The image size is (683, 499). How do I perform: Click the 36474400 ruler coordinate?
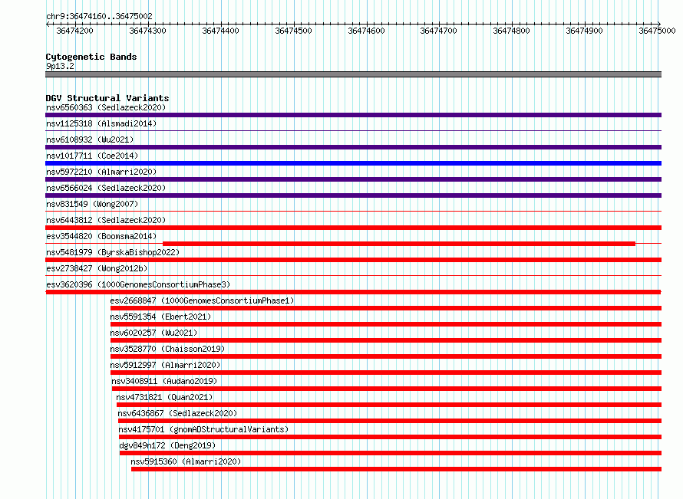[220, 31]
